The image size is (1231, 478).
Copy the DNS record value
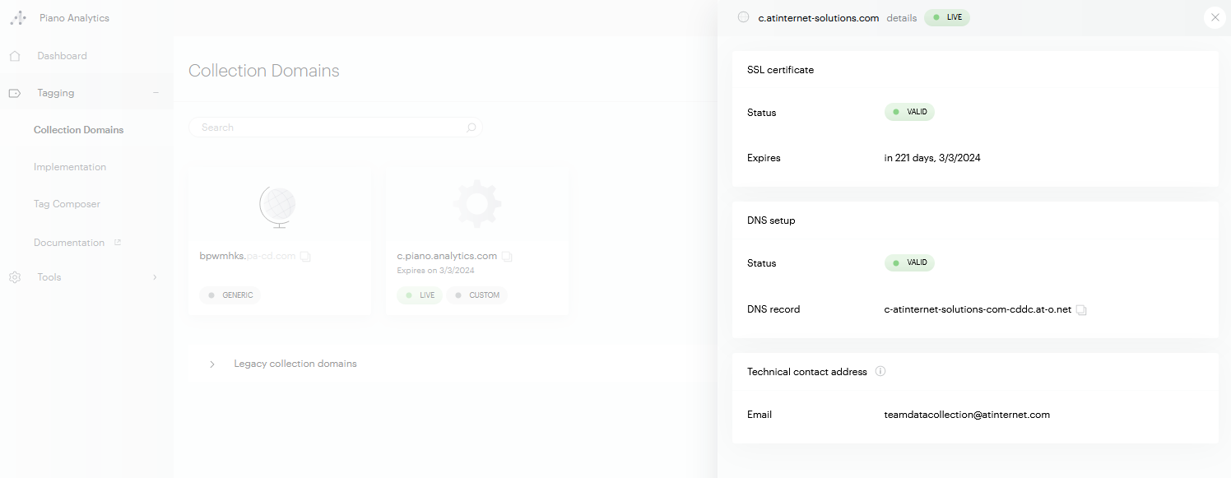(x=1081, y=310)
